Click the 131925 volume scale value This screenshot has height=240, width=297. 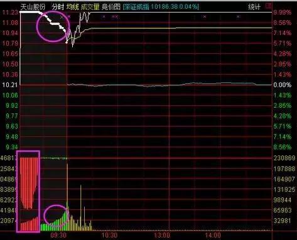(x=284, y=189)
